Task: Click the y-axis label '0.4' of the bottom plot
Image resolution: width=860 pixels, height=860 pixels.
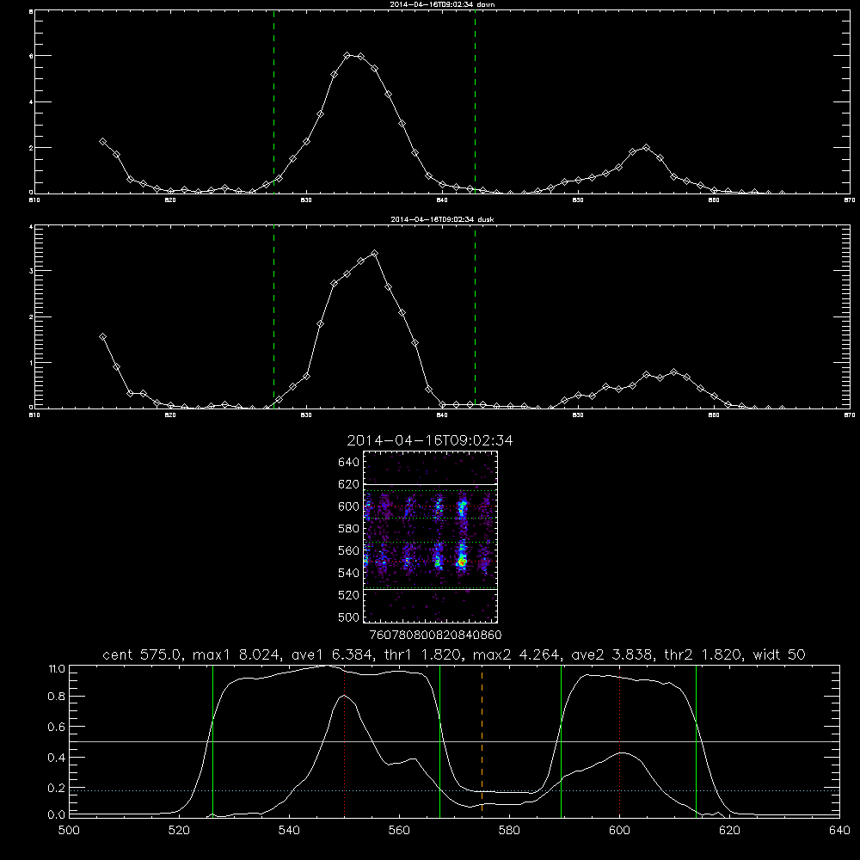Action: (57, 758)
